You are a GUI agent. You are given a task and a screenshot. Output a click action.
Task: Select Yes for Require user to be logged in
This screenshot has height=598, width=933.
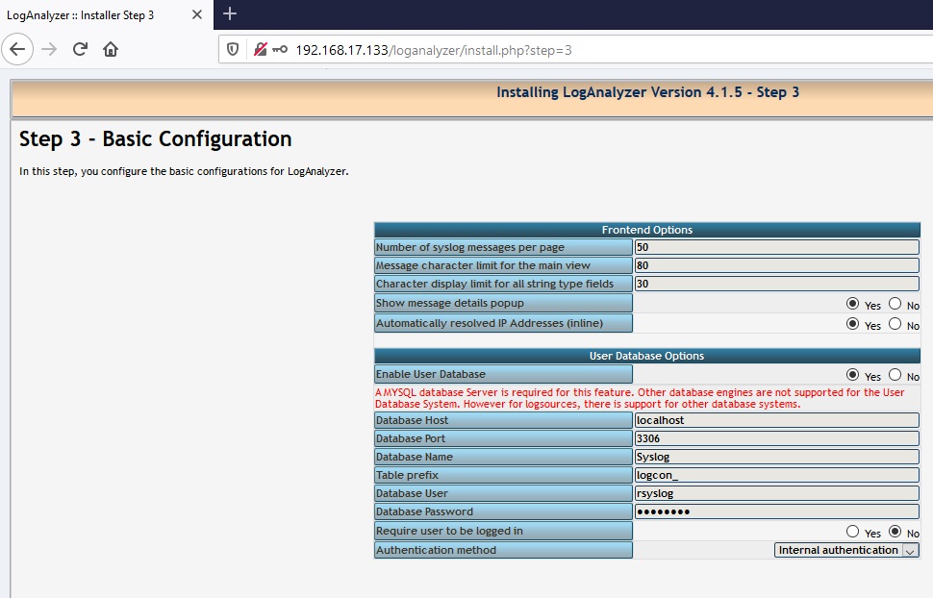click(852, 532)
